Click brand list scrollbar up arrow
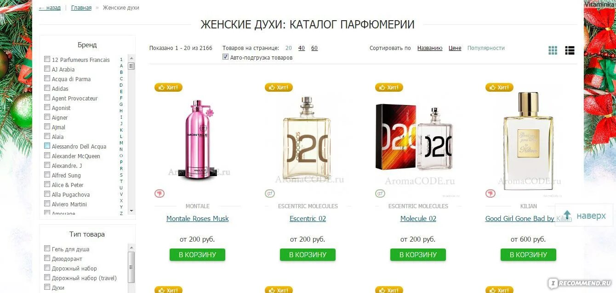Viewport: 616px width, 293px height. tap(131, 58)
